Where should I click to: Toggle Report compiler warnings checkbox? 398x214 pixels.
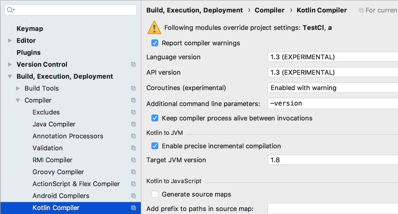coord(155,43)
